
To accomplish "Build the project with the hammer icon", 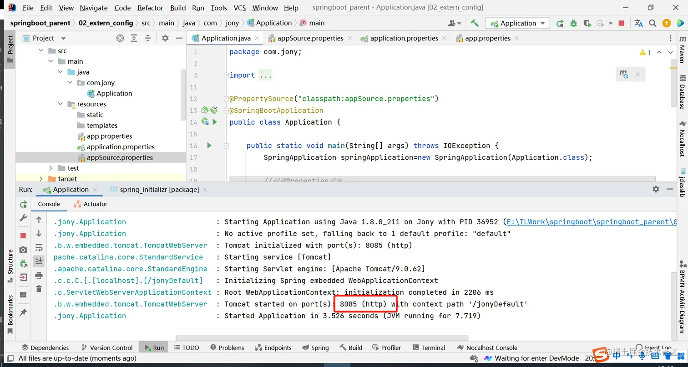I will (475, 23).
